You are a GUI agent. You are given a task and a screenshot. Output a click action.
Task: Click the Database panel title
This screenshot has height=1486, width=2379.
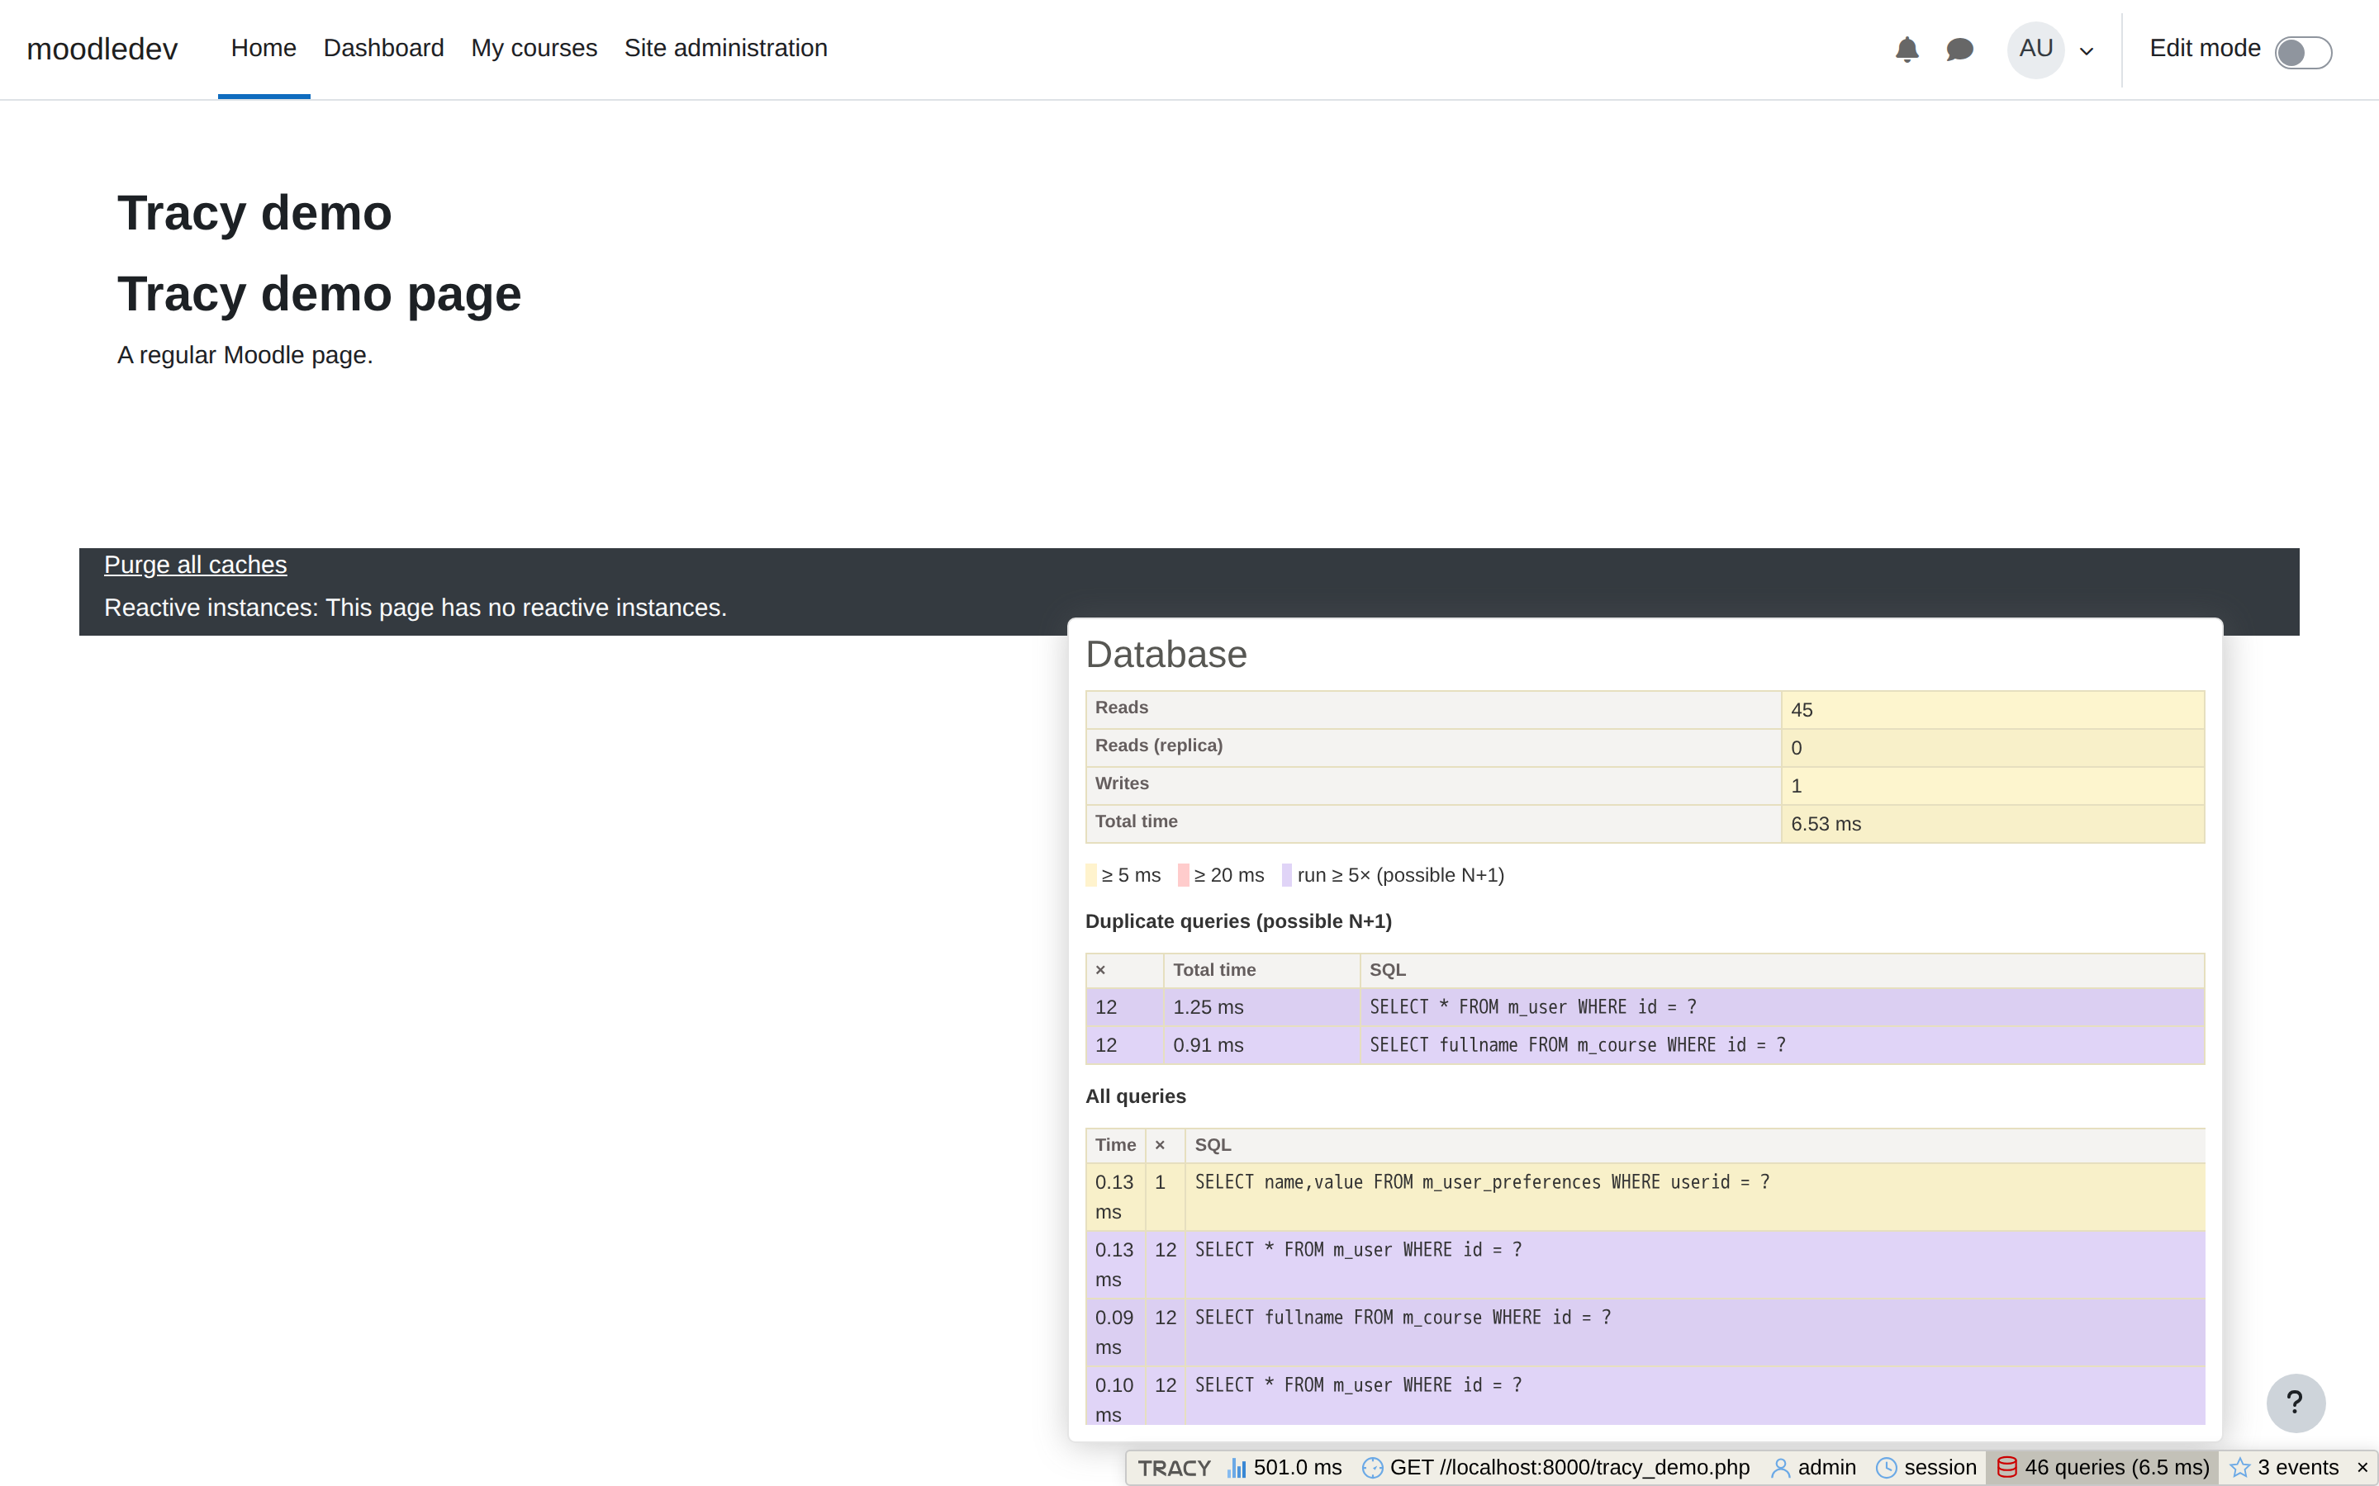click(x=1166, y=655)
